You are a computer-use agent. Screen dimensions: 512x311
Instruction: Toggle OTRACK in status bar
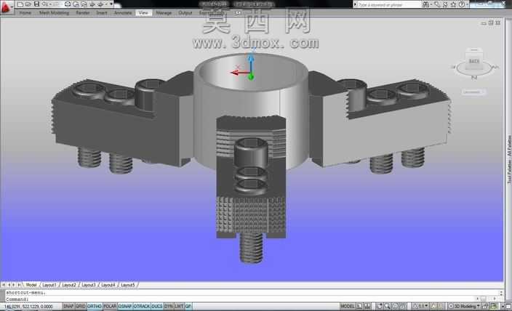tap(142, 307)
